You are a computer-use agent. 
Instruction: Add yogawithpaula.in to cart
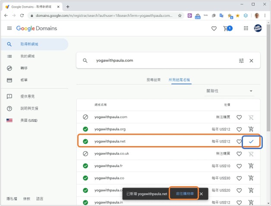tap(251, 202)
